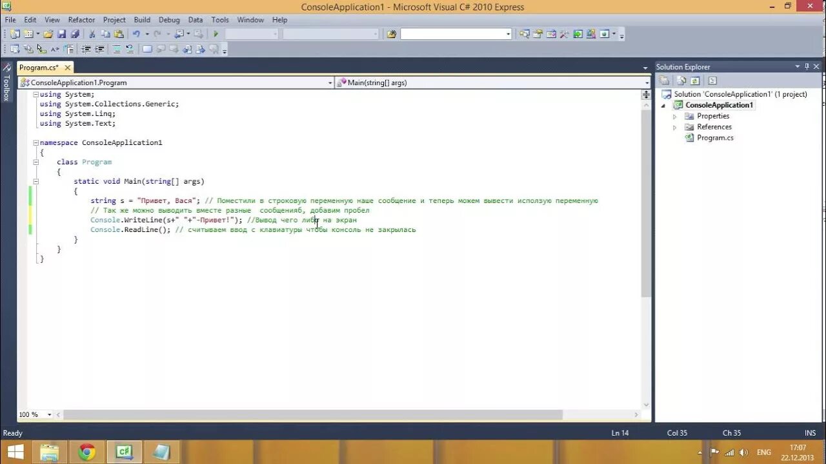Toggle Auto Hide pin on Solution Explorer
Screen dimensions: 826x464
tap(807, 66)
